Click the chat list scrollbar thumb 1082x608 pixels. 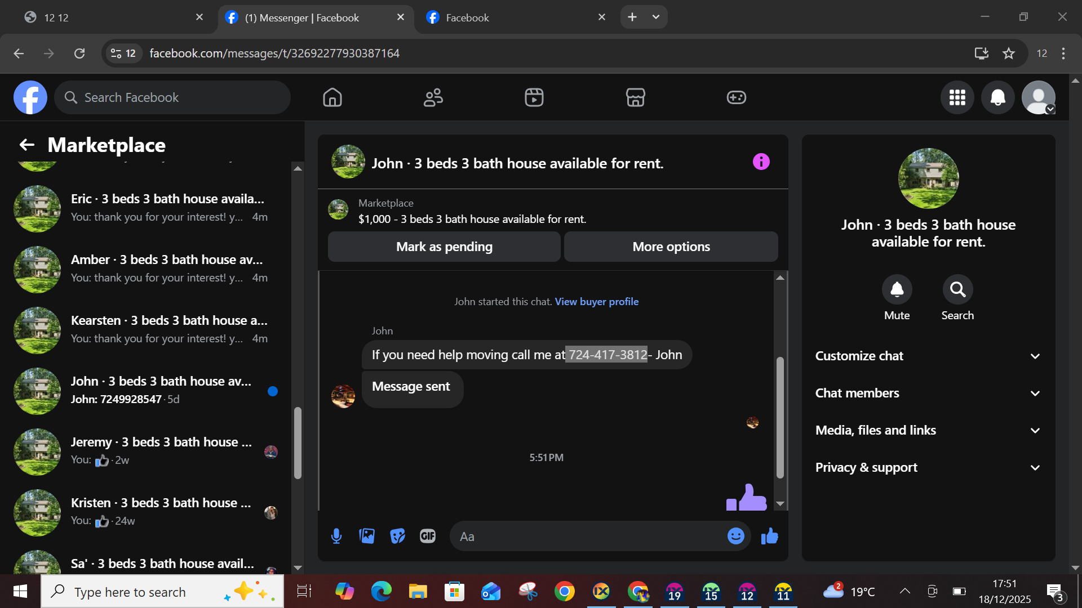point(298,442)
